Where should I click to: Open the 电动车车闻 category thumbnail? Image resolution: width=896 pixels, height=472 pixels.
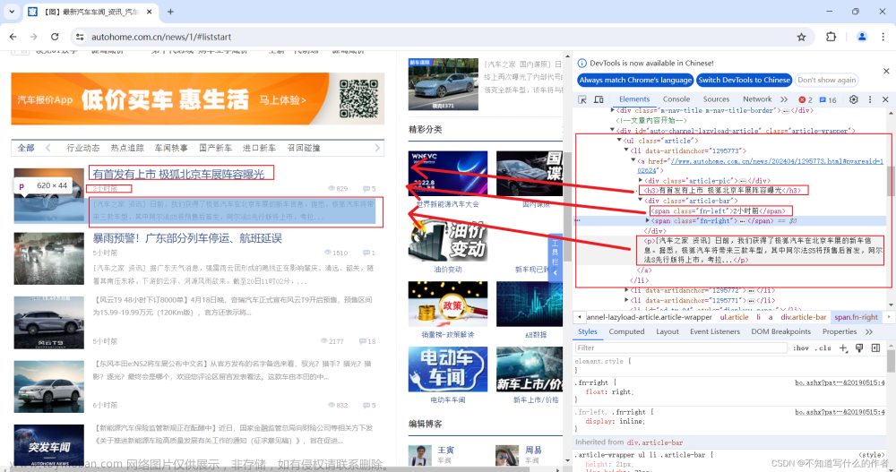click(448, 369)
